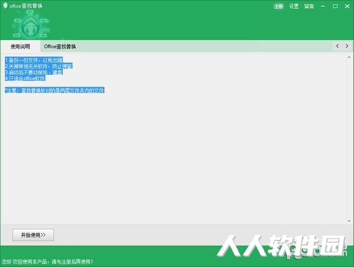Open the 注册 registration menu

tap(278, 6)
